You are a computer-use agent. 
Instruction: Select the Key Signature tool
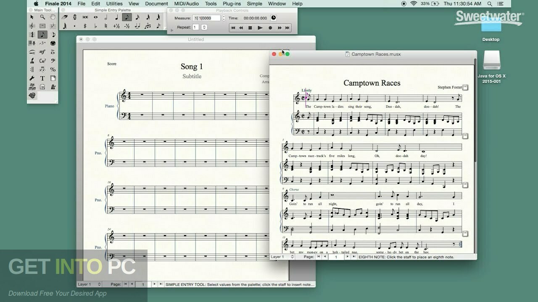click(x=53, y=26)
